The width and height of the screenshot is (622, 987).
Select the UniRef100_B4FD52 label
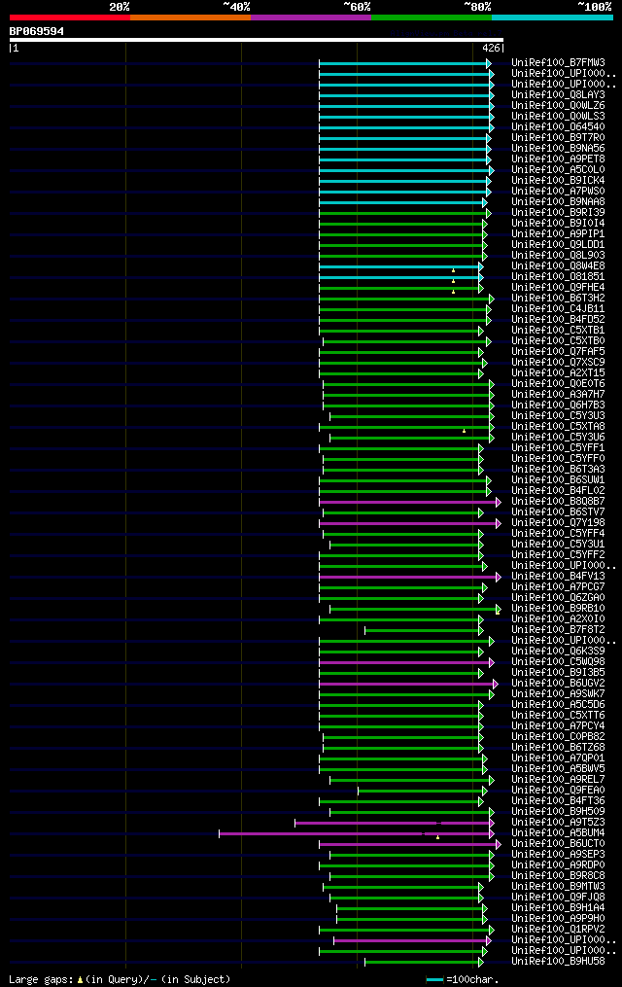[x=558, y=320]
